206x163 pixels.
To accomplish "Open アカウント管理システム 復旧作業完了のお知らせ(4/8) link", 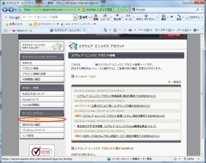I will [124, 116].
